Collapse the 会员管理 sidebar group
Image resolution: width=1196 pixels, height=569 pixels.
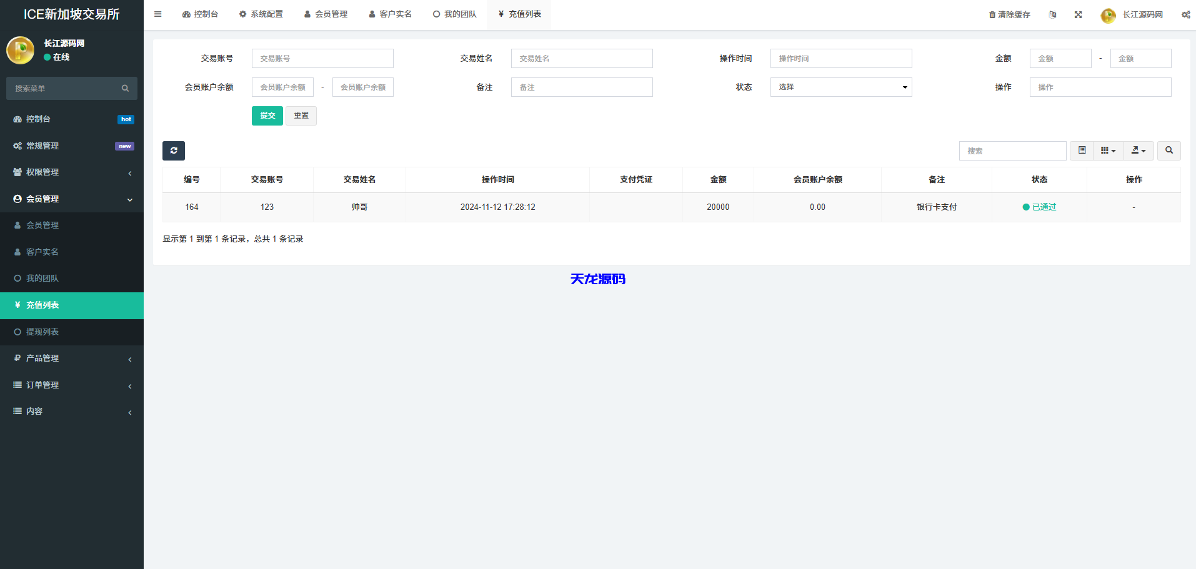point(71,199)
